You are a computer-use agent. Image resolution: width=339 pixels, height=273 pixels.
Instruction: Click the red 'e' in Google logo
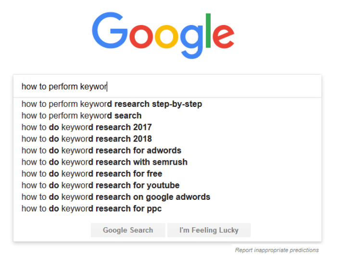pos(223,36)
